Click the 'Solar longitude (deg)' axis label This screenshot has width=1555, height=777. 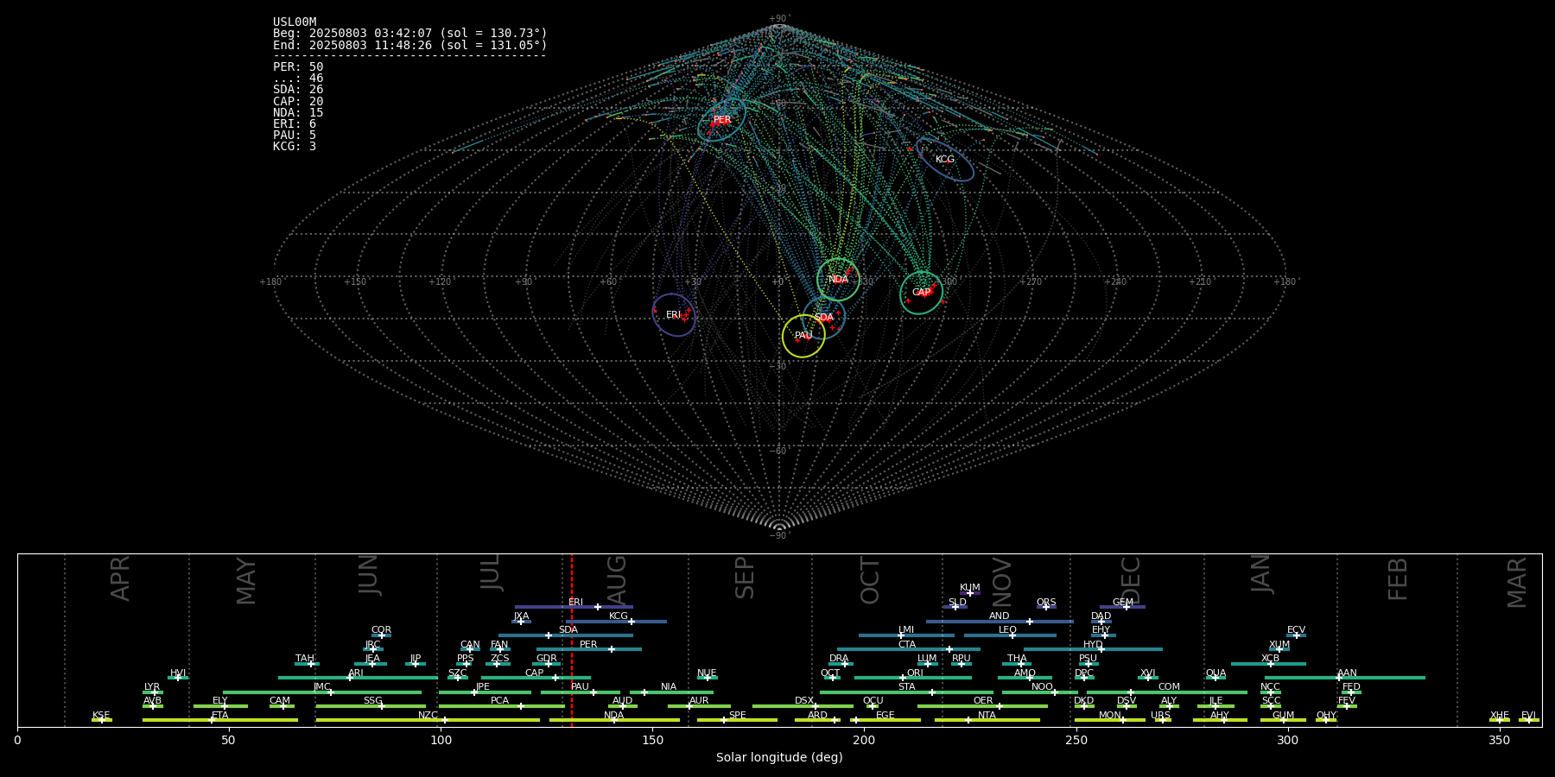(779, 757)
